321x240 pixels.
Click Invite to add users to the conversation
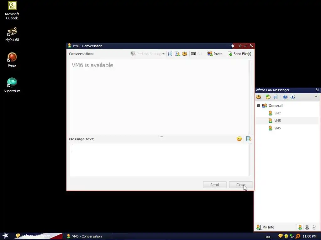tap(215, 54)
